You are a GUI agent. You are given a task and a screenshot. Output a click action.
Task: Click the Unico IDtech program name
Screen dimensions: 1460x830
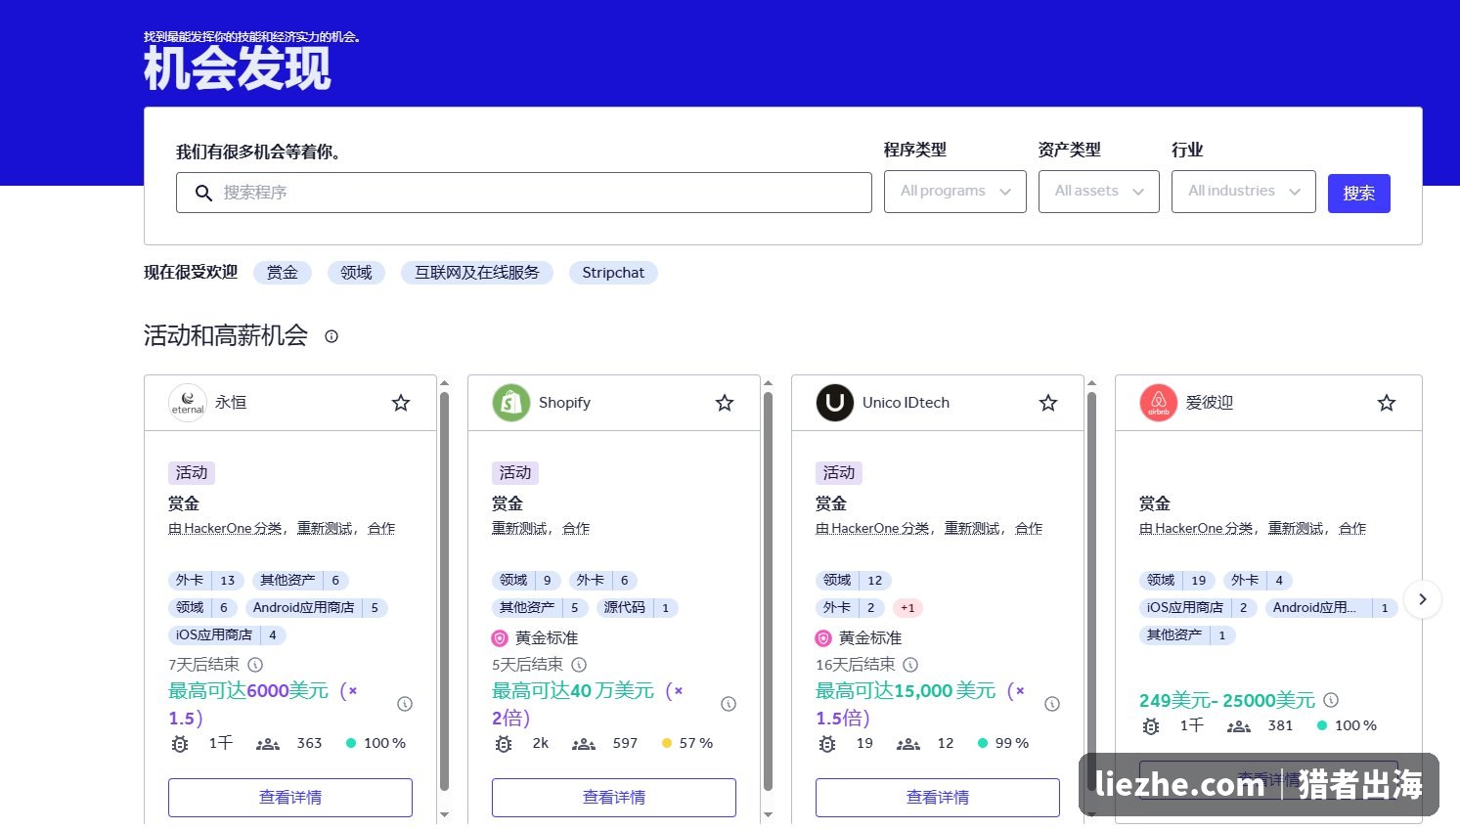906,403
